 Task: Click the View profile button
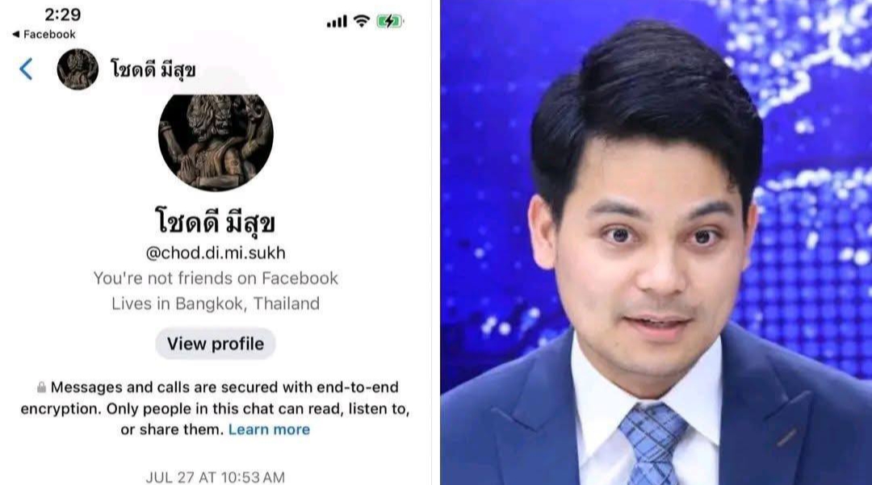point(216,344)
